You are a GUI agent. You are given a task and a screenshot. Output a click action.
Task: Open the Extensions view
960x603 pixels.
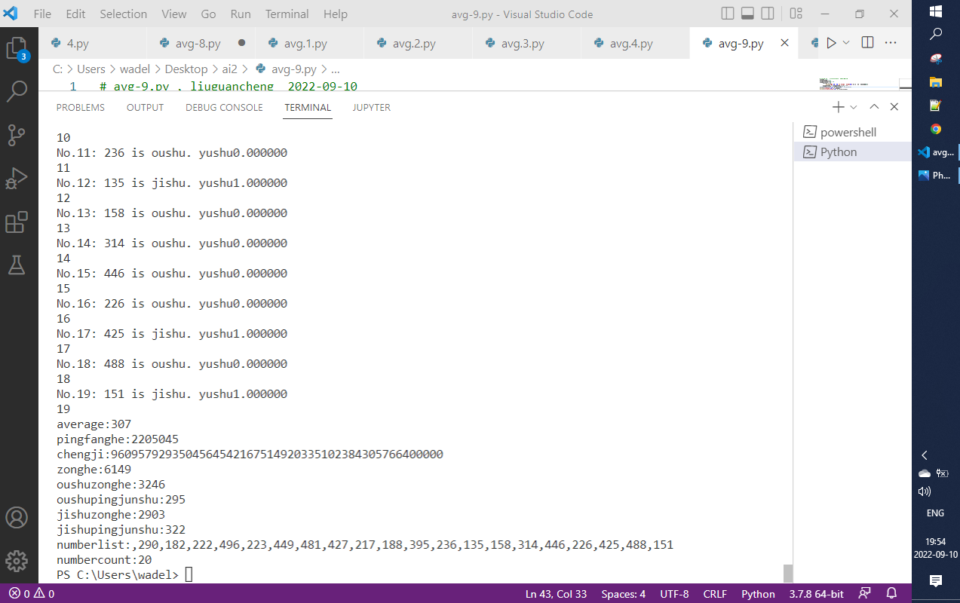17,222
